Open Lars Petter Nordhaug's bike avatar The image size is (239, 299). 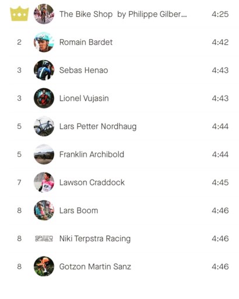44,126
